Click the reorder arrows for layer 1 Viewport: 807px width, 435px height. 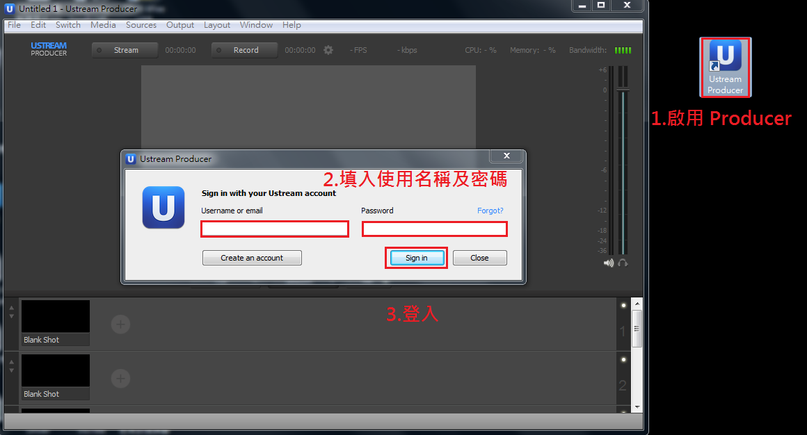[11, 311]
